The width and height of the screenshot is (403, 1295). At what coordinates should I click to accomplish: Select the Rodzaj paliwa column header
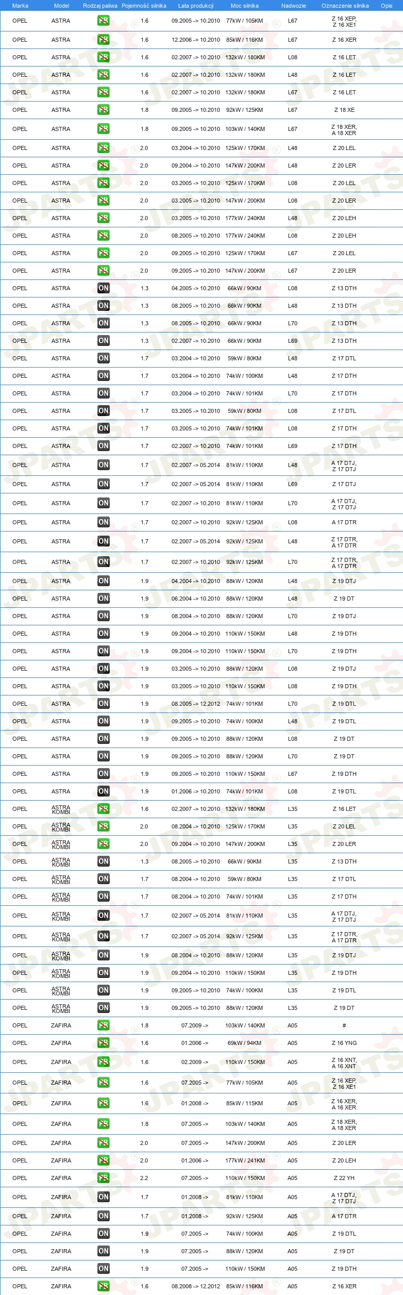(x=100, y=6)
